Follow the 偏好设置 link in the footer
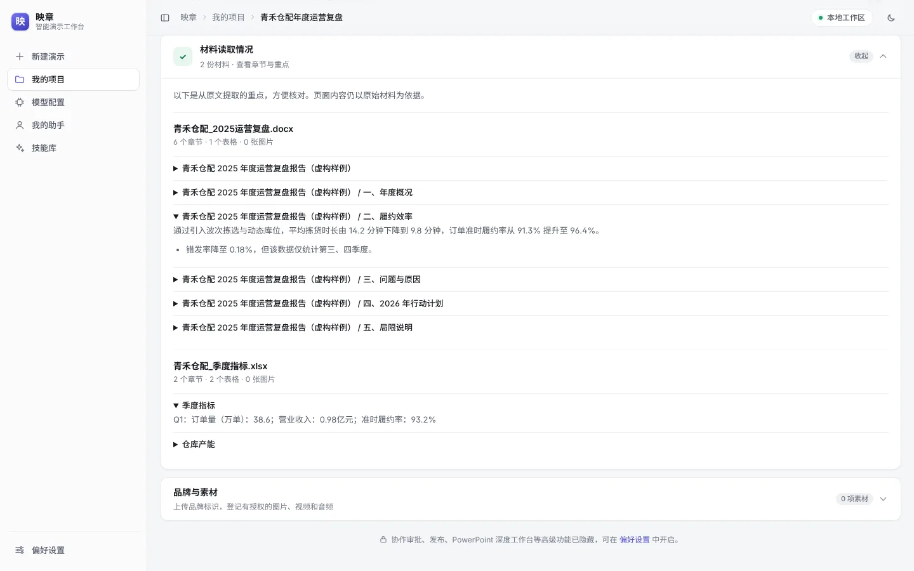The image size is (914, 571). (x=635, y=540)
